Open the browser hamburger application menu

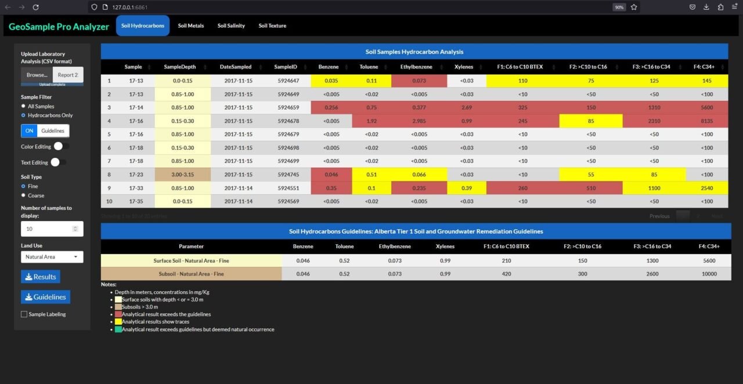pyautogui.click(x=734, y=7)
